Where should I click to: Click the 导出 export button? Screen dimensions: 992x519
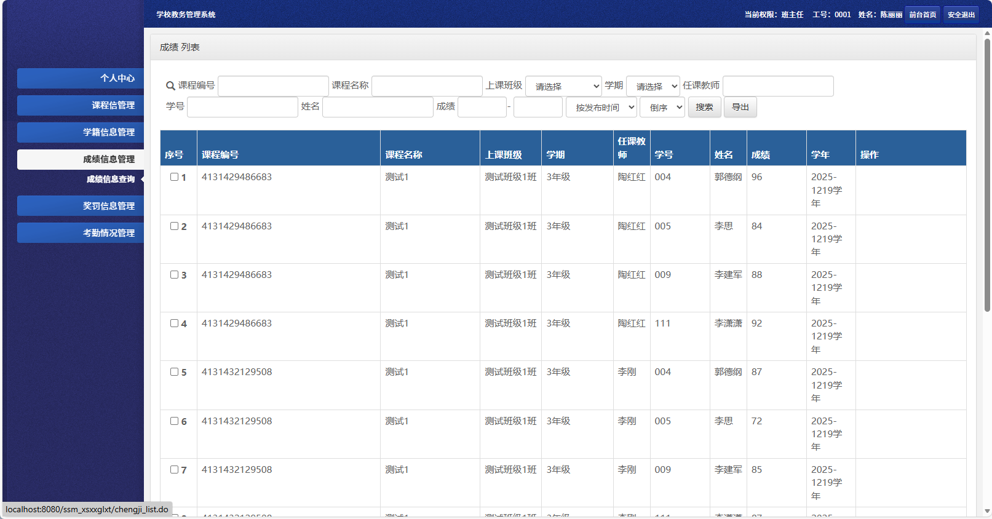tap(740, 107)
